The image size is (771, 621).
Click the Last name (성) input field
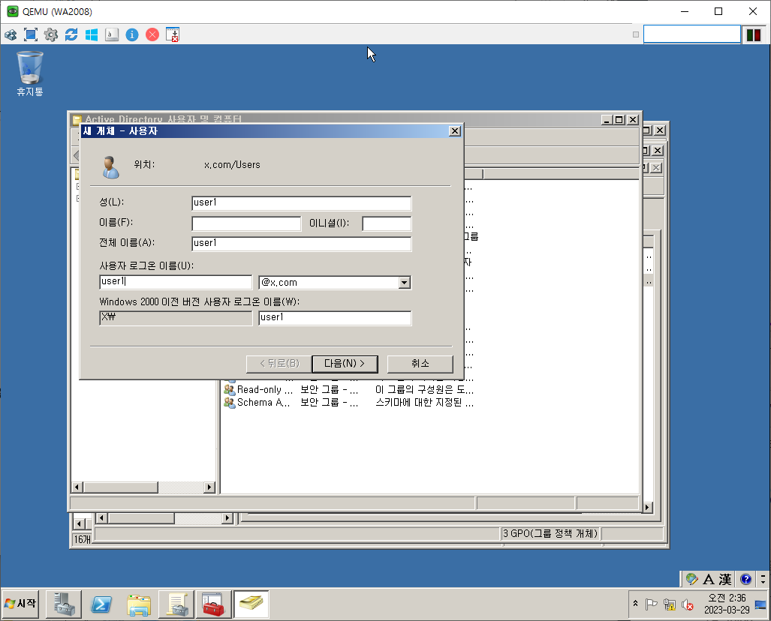[x=301, y=202]
